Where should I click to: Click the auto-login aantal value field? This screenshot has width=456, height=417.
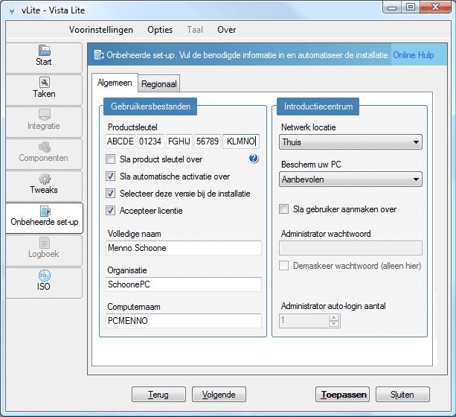click(x=304, y=321)
